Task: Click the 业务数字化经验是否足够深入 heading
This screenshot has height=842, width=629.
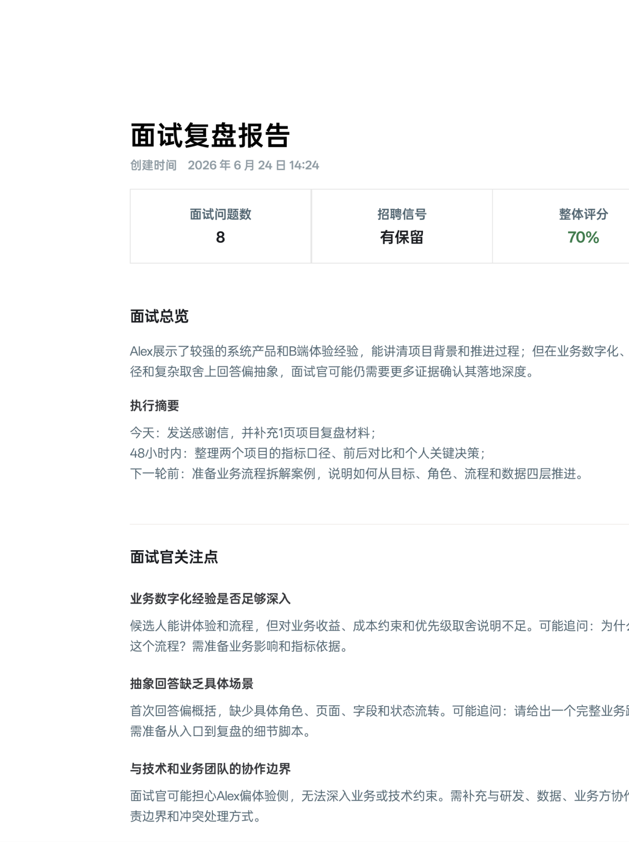Action: (x=210, y=598)
